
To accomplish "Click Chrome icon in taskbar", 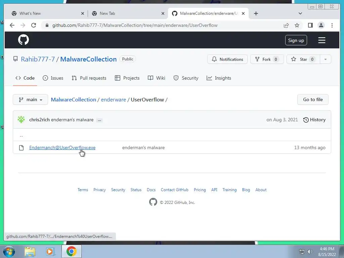I will (71, 251).
